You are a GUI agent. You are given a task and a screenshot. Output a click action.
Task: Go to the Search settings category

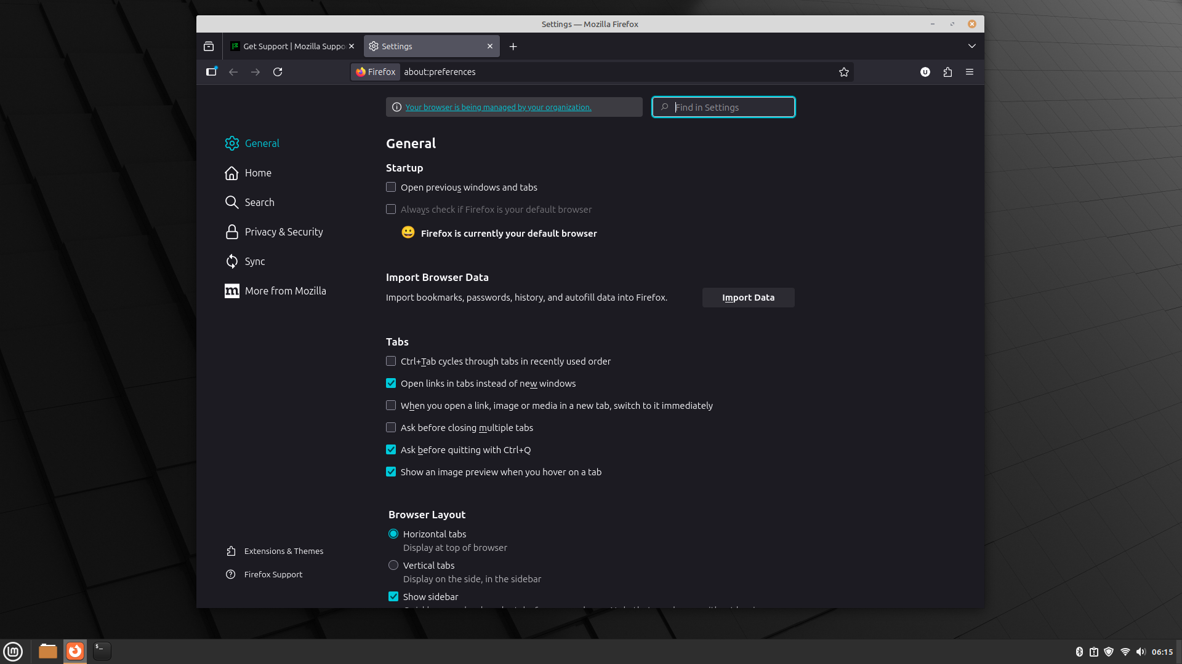tap(259, 202)
